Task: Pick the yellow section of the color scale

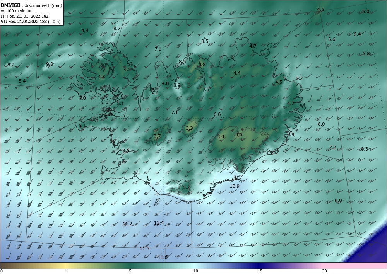Action: point(65,265)
